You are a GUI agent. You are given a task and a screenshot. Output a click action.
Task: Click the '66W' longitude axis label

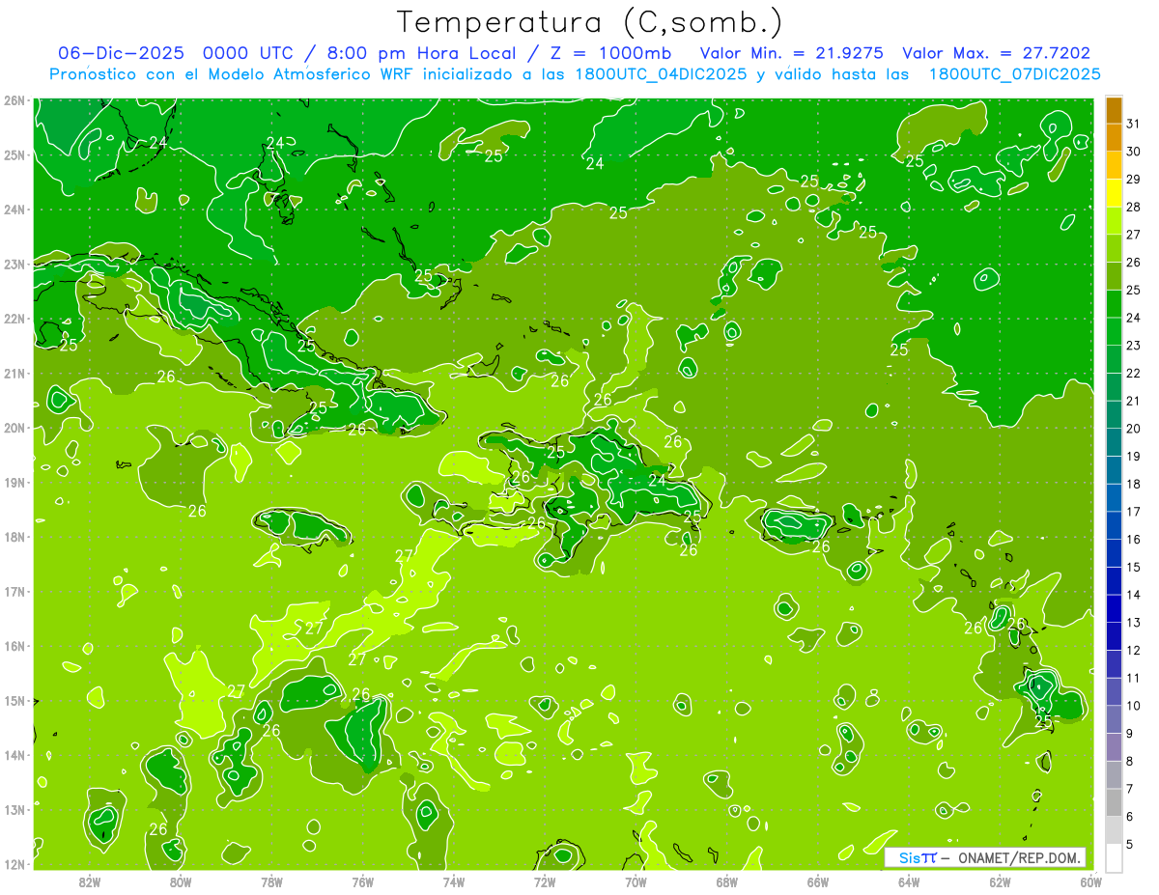(x=818, y=881)
